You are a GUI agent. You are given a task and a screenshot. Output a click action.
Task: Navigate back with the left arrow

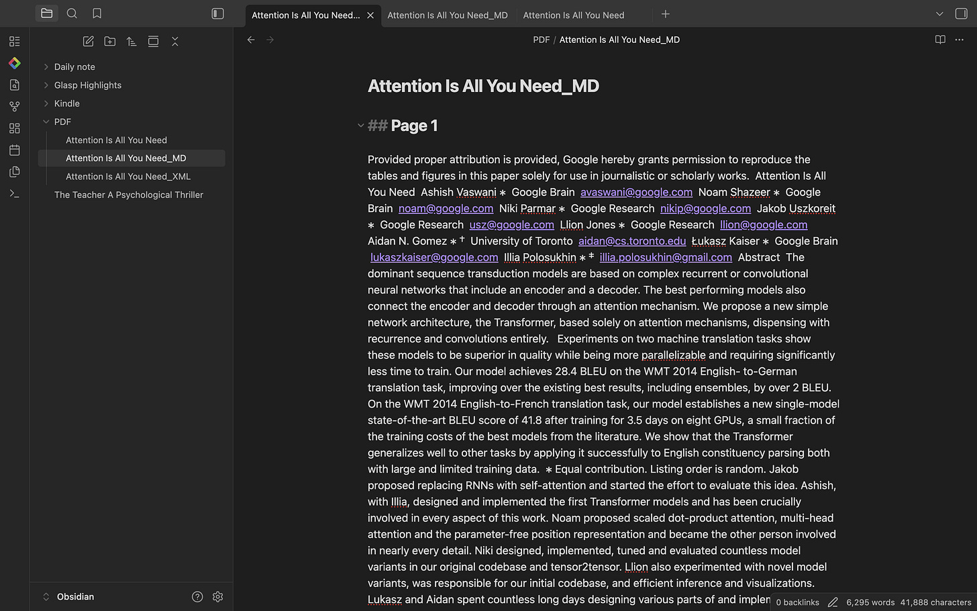pyautogui.click(x=251, y=40)
